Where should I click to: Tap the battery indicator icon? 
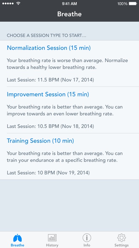pyautogui.click(x=133, y=4)
